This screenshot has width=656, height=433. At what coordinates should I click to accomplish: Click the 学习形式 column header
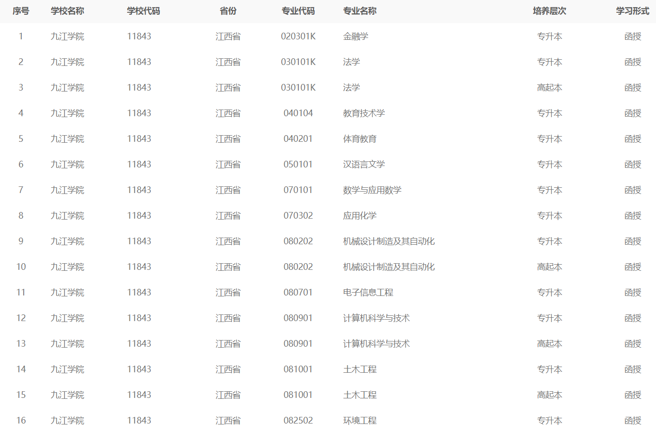tap(633, 11)
